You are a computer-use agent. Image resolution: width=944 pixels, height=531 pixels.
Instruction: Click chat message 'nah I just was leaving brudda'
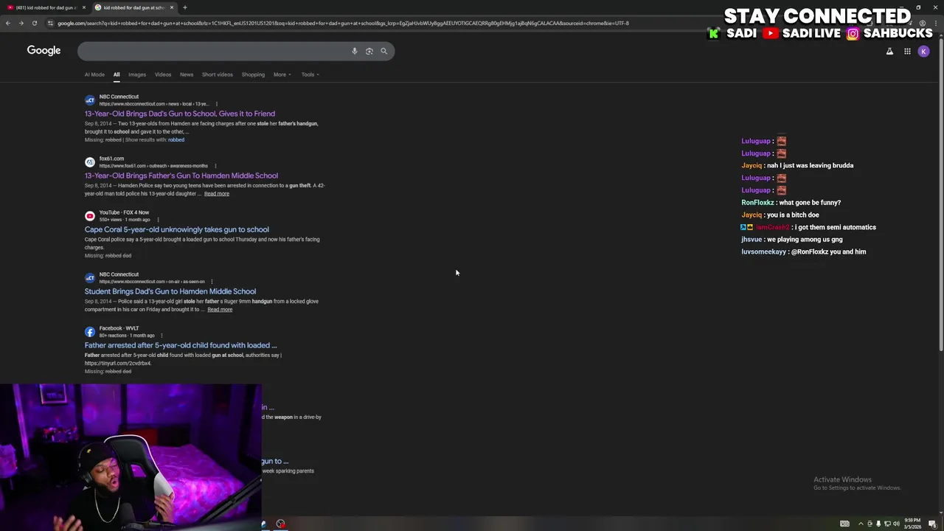tap(811, 166)
